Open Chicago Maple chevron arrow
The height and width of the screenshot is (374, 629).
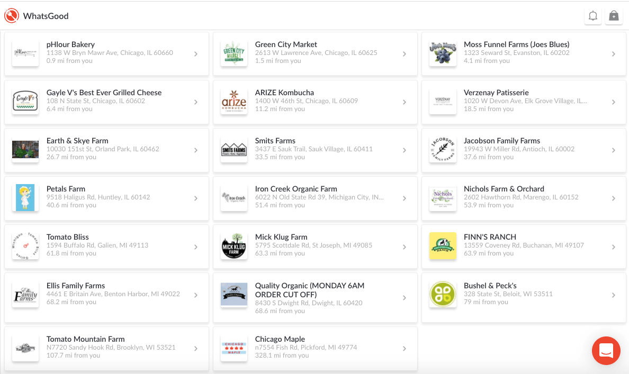click(x=405, y=349)
